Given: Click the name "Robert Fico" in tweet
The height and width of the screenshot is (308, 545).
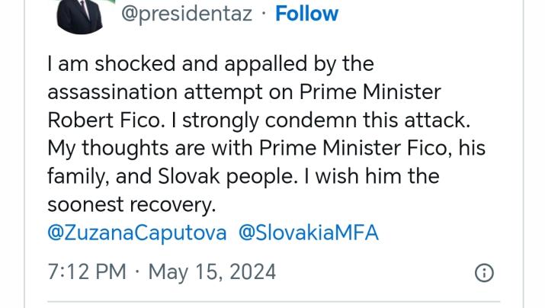Looking at the screenshot, I should point(102,120).
